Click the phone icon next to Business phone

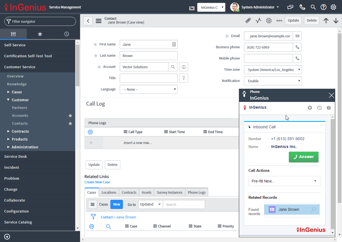(x=297, y=47)
